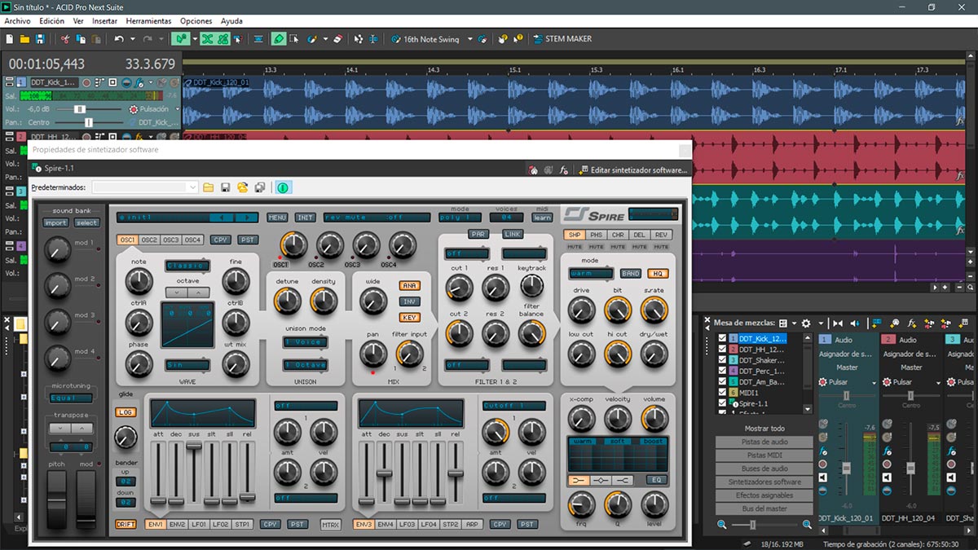Image resolution: width=978 pixels, height=550 pixels.
Task: Click the speaker icon on mixer channel 1
Action: (x=824, y=477)
